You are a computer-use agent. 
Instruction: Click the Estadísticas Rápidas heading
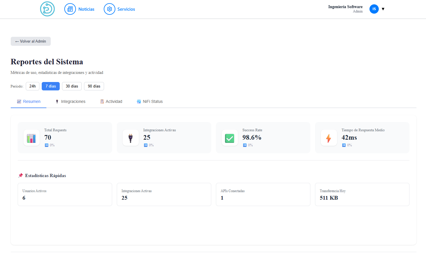[45, 176]
